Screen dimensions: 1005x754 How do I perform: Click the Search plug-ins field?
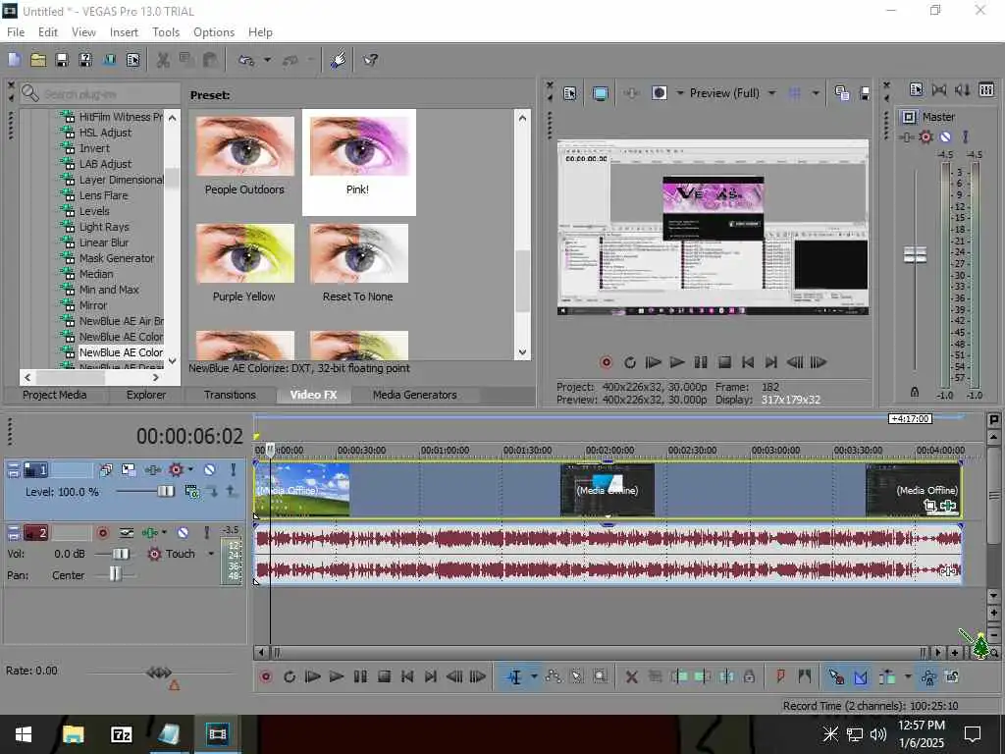[99, 94]
